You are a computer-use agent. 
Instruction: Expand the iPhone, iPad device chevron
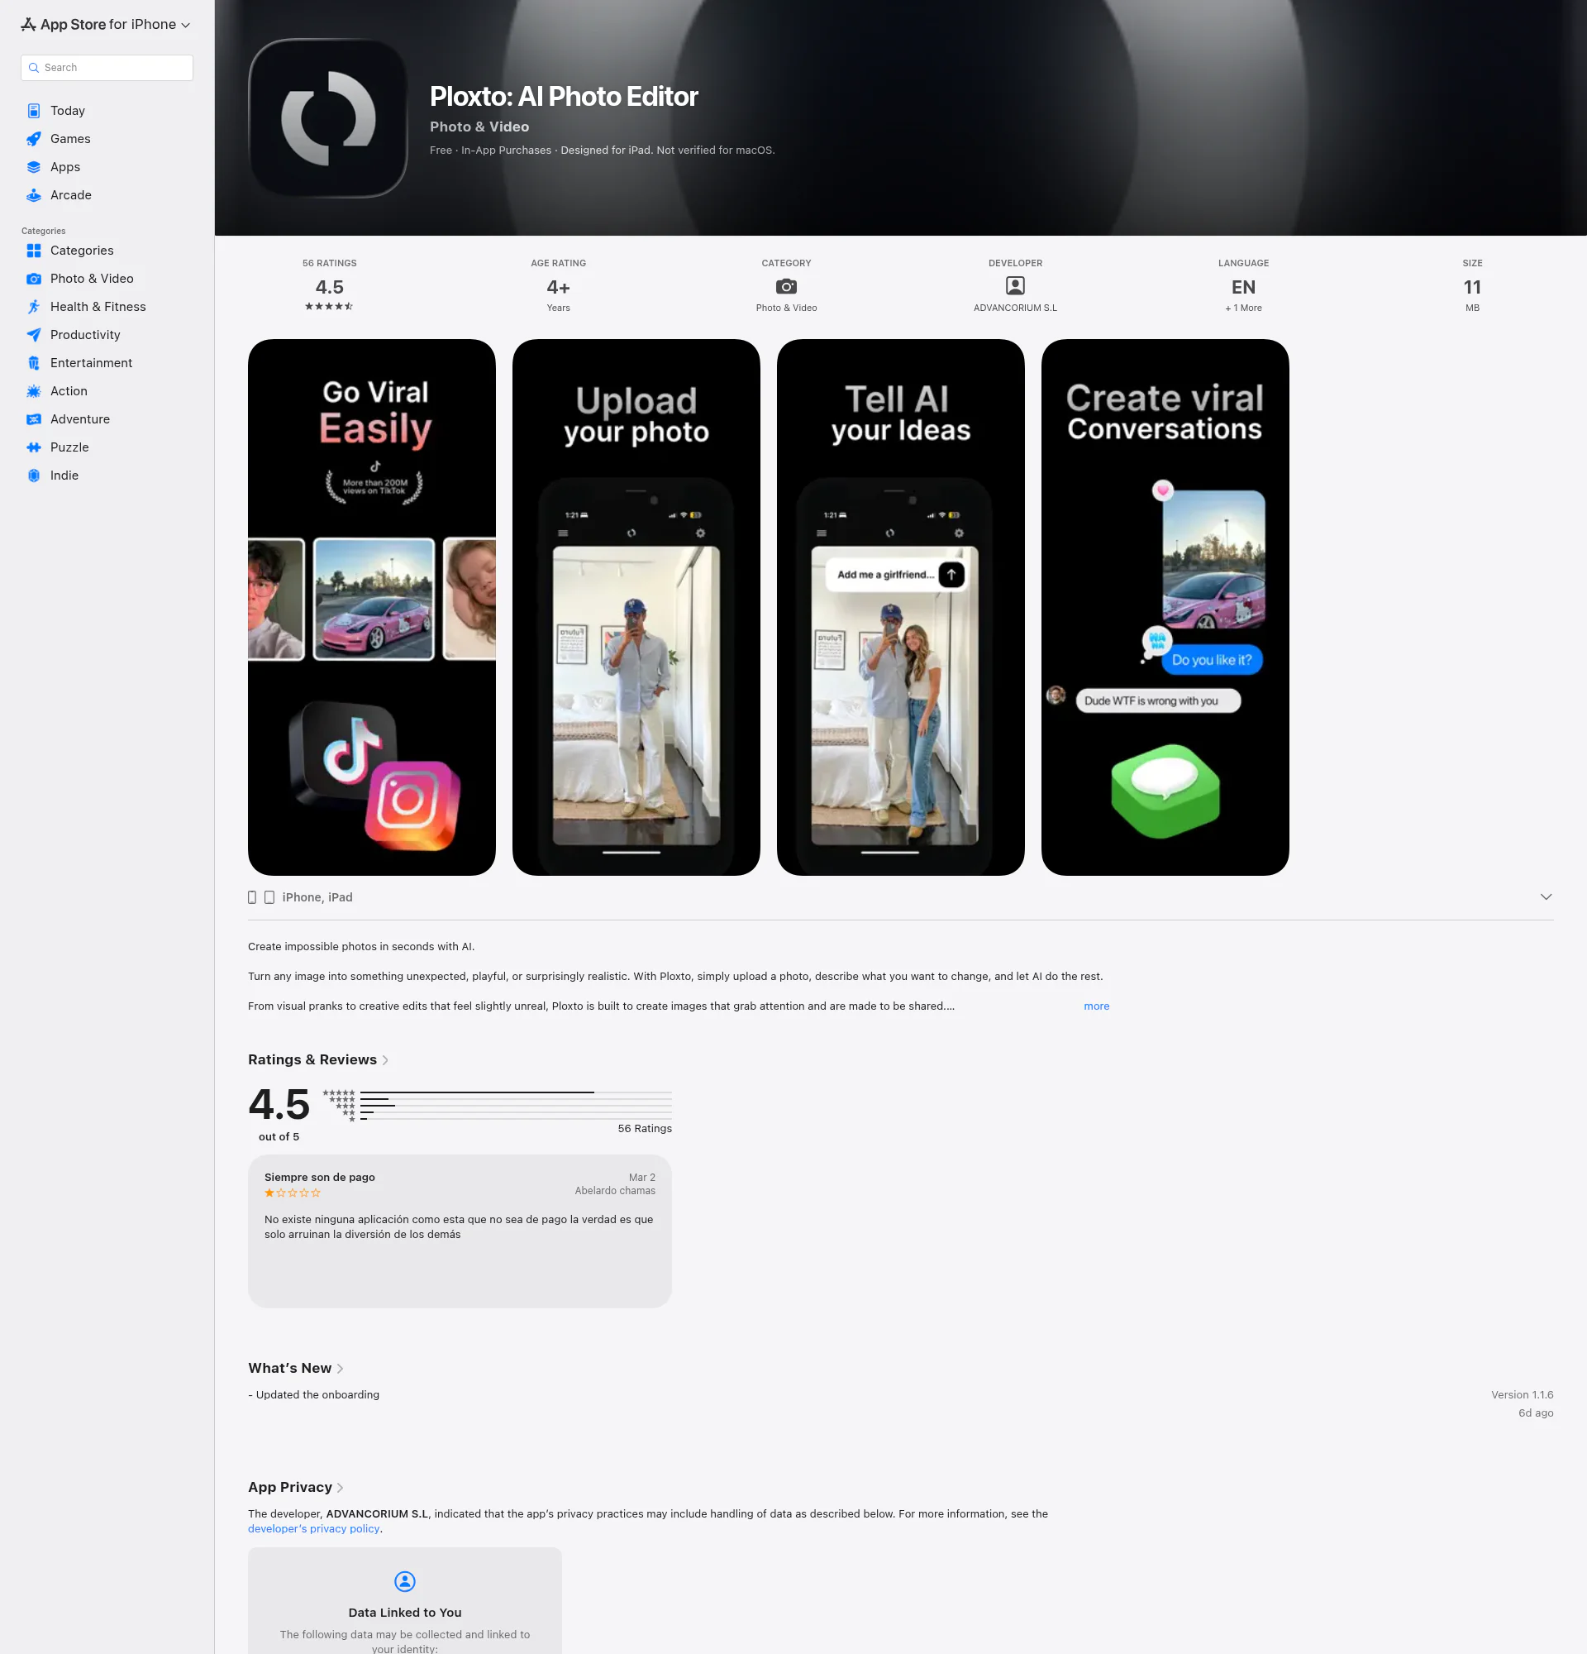(x=1546, y=897)
